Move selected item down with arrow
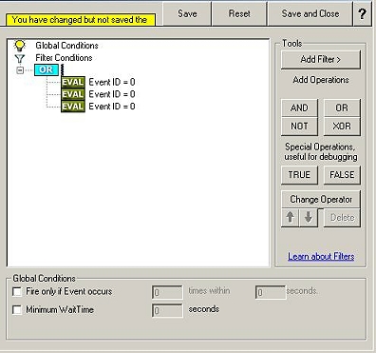This screenshot has height=353, width=376. click(308, 218)
